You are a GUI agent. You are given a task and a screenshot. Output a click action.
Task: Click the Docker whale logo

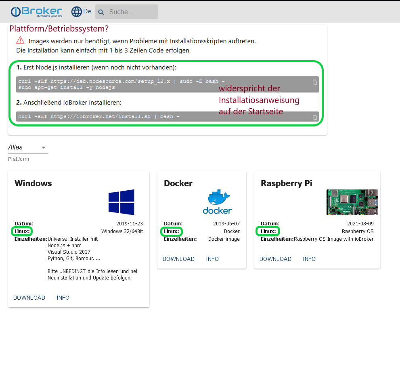217,202
